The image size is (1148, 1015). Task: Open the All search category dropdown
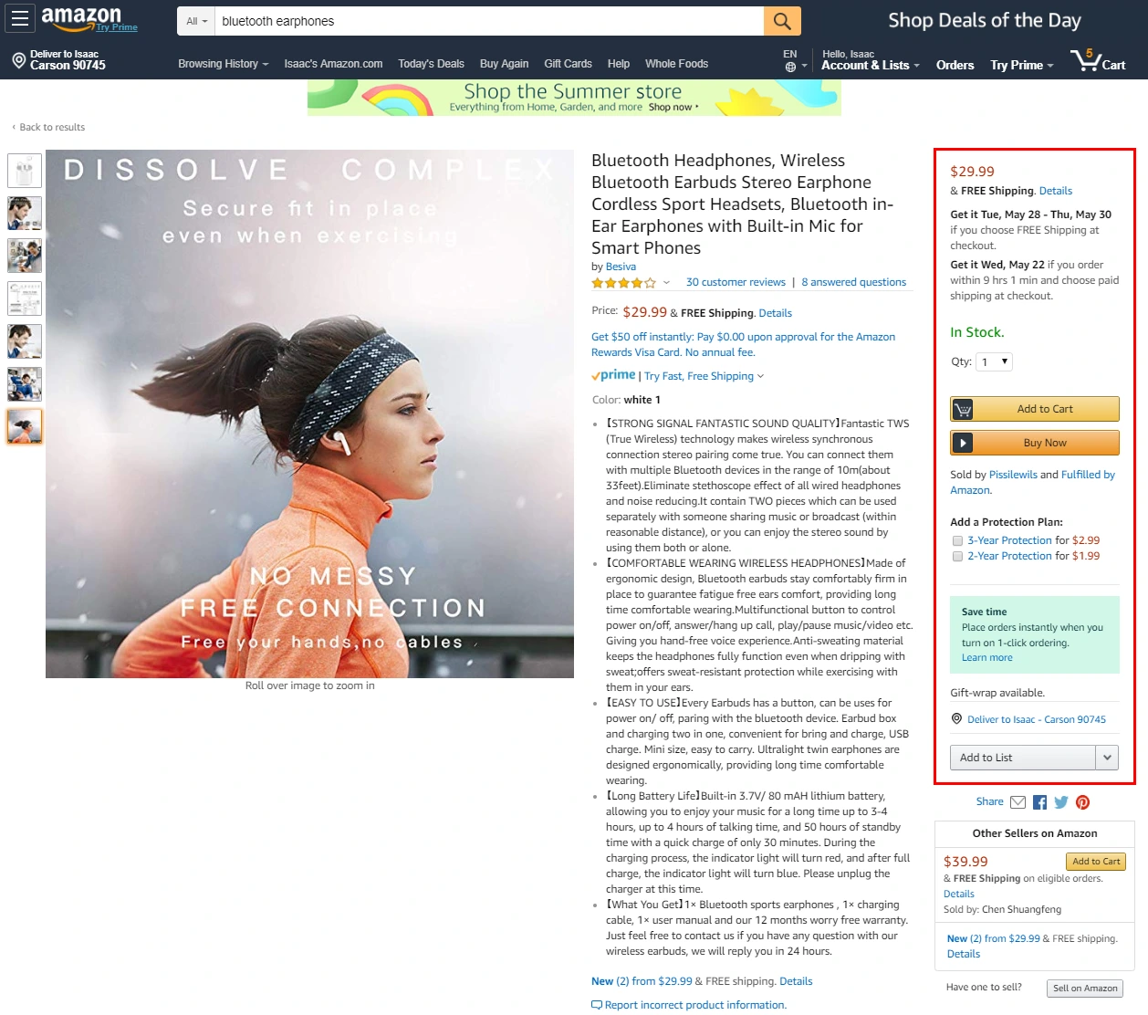click(196, 21)
